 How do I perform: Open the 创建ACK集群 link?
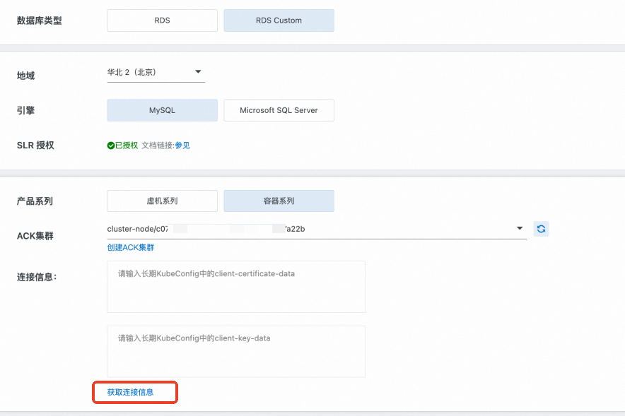130,247
